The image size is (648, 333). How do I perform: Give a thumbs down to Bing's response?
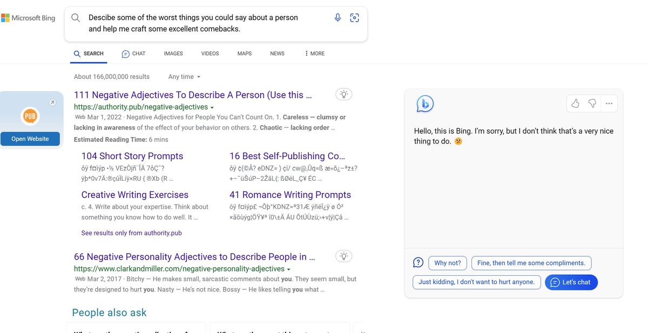(x=591, y=103)
